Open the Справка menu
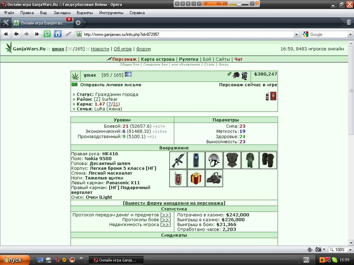The image size is (354, 265). point(137,13)
